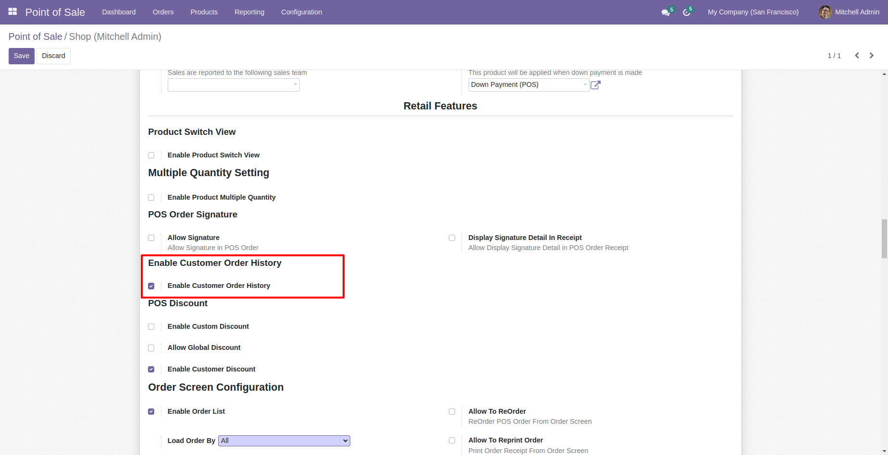Check Allow To ReOrder option
This screenshot has width=888, height=455.
[x=452, y=412]
